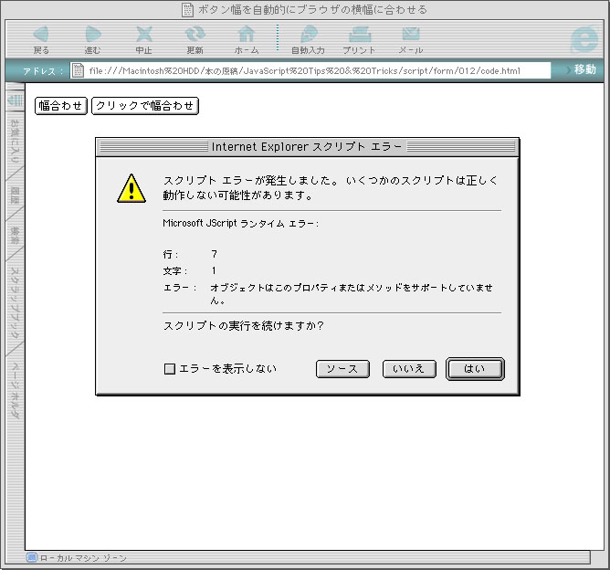
Task: Click the page icon in address field
Action: [x=78, y=70]
